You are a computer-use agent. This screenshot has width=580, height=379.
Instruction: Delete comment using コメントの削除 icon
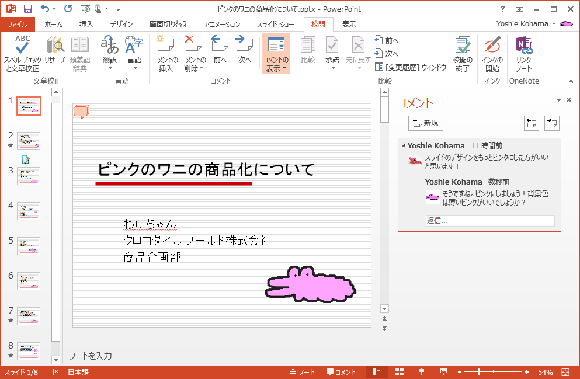click(x=193, y=44)
